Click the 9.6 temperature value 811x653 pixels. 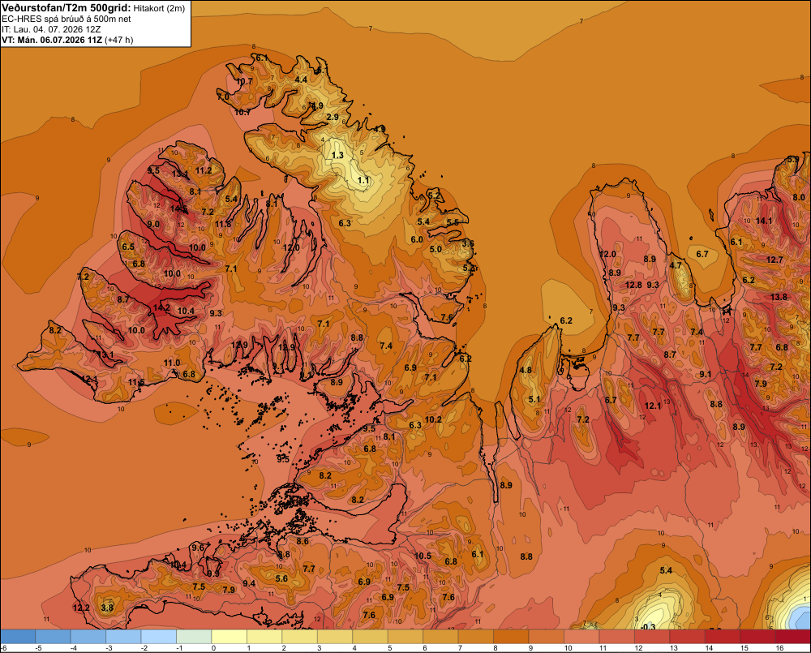[x=198, y=548]
